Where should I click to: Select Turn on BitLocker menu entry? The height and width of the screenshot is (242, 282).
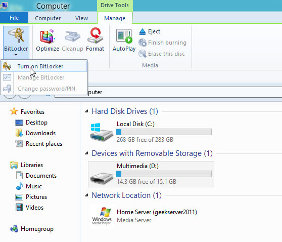pyautogui.click(x=44, y=66)
